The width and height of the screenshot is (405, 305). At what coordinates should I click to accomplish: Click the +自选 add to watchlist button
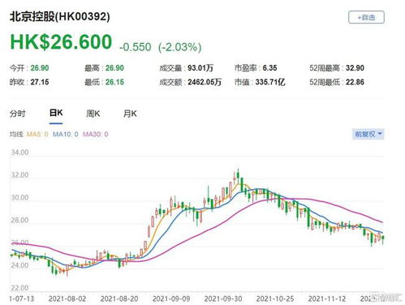(x=366, y=17)
